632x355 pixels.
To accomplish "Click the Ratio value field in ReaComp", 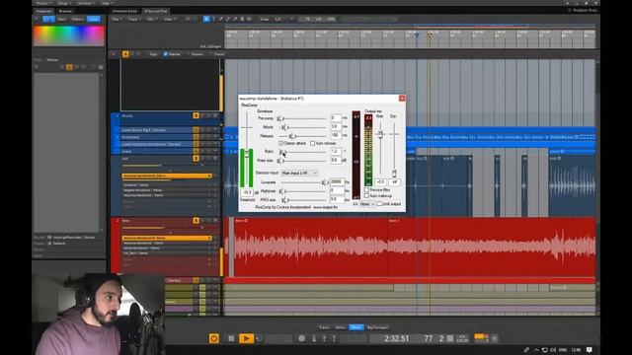I will [x=336, y=151].
